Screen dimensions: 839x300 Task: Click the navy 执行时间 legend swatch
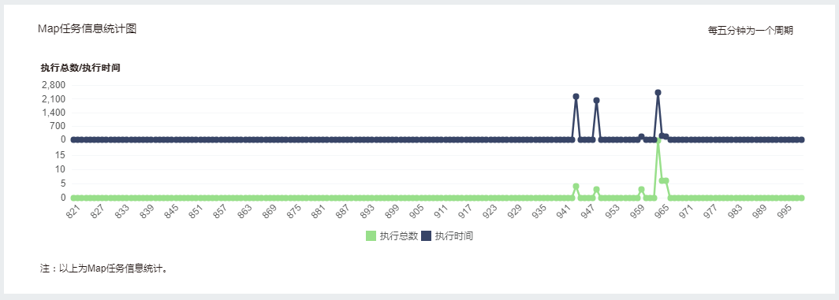(x=427, y=236)
